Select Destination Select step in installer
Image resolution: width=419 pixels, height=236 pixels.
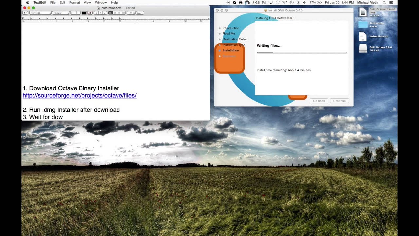(235, 39)
